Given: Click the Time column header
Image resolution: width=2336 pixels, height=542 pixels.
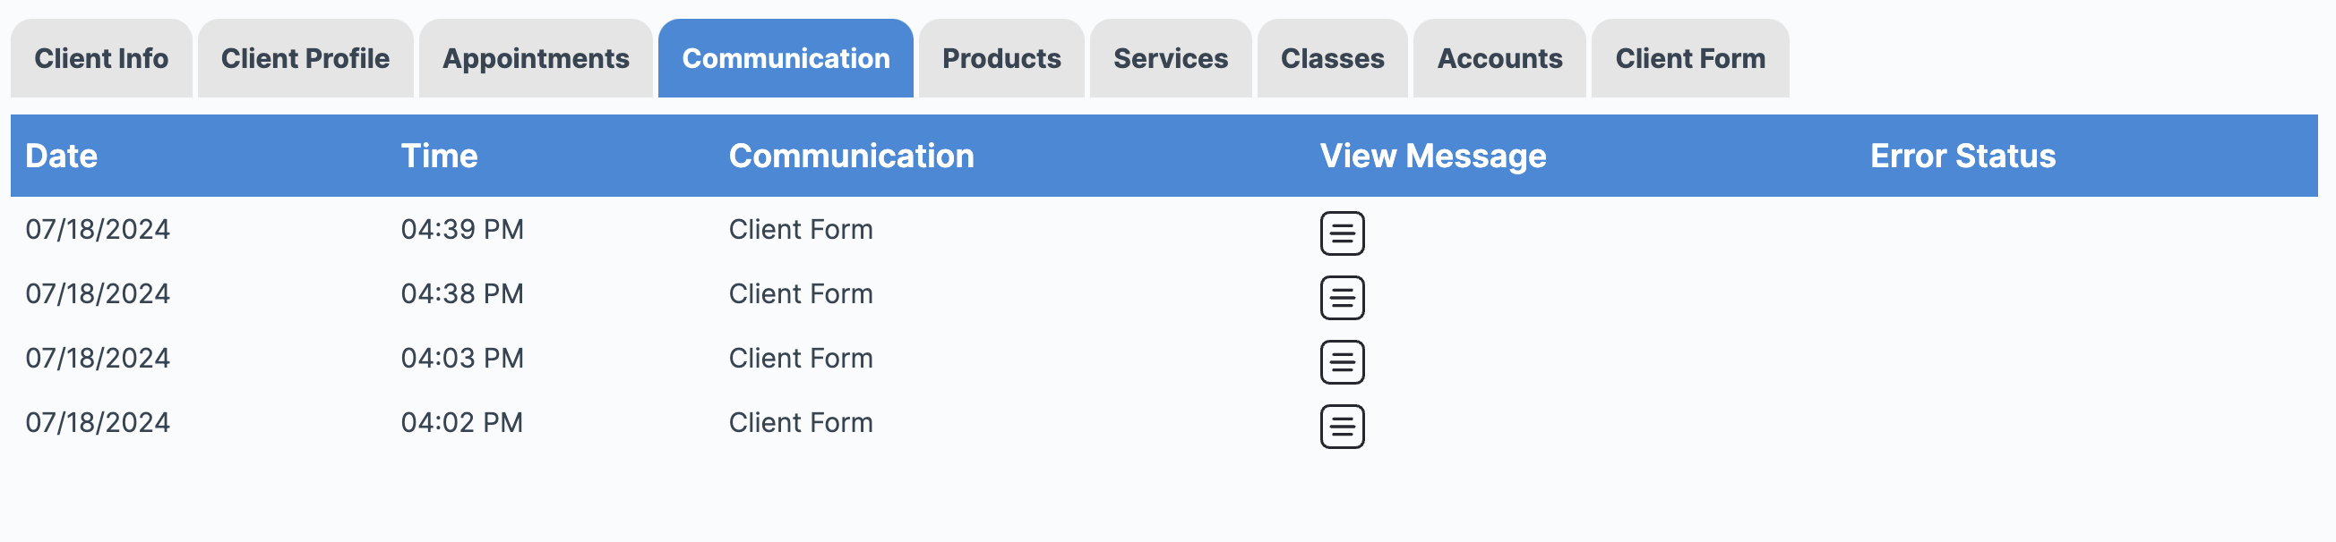Looking at the screenshot, I should (440, 156).
